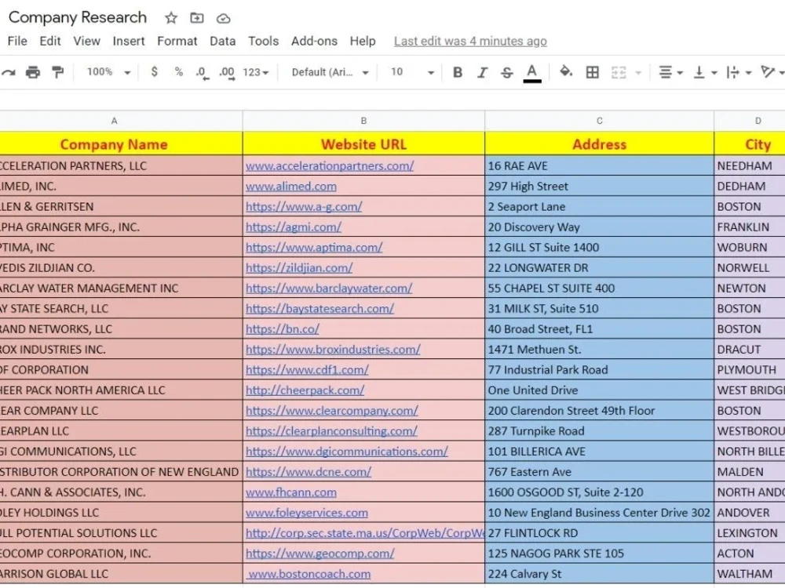
Task: Toggle italic formatting
Action: [x=482, y=72]
